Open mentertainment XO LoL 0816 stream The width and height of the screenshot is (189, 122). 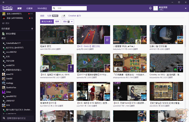(57, 63)
